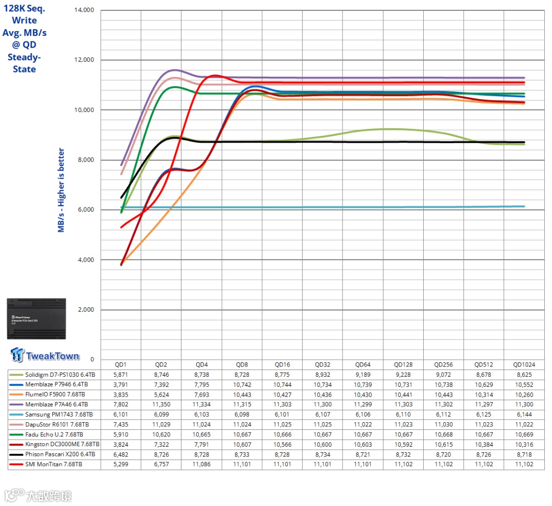The width and height of the screenshot is (552, 506).
Task: Click the Fadu Echo QD1 value 5,910
Action: (121, 435)
